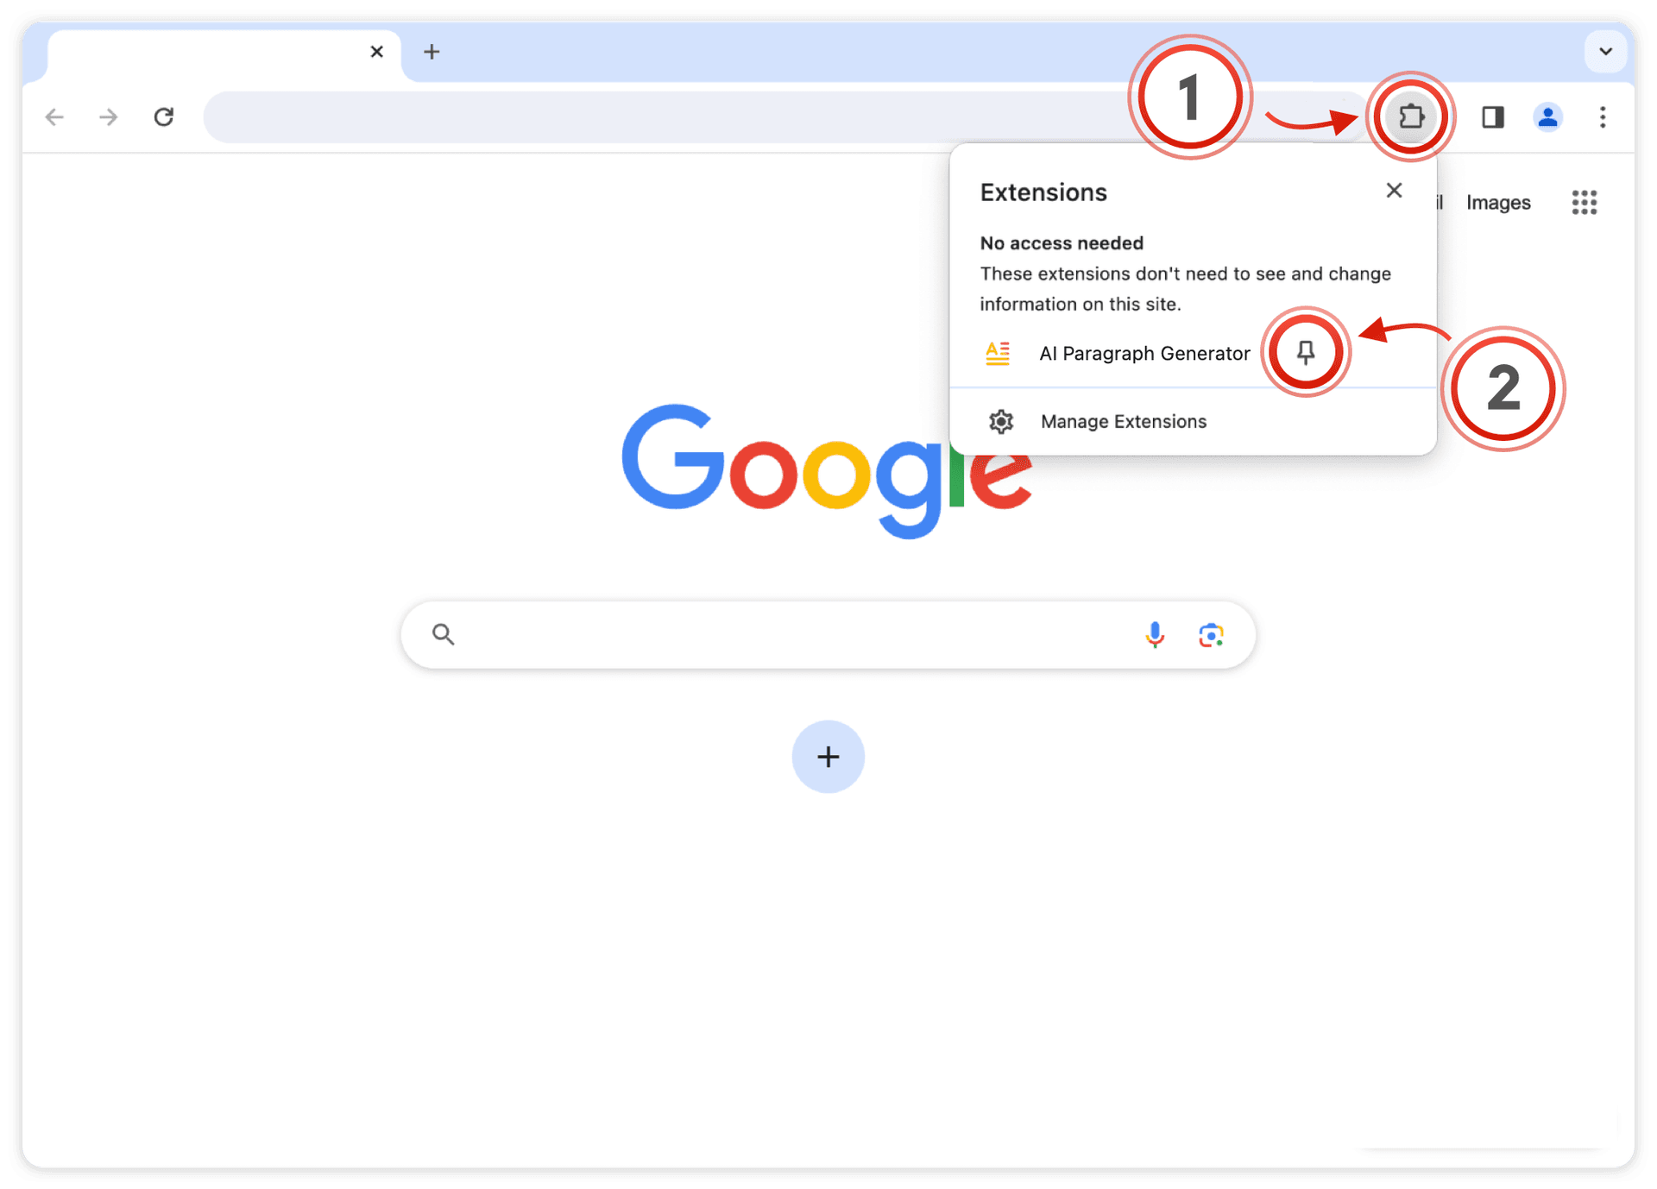
Task: Close the current browser tab
Action: [376, 52]
